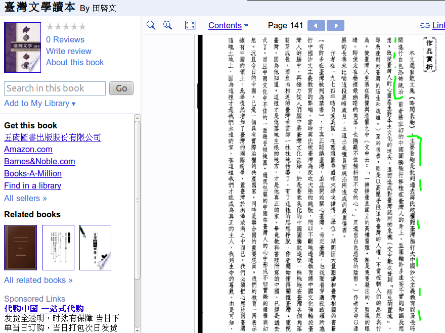Click the Search in this book field
This screenshot has height=333, width=445.
tap(55, 88)
